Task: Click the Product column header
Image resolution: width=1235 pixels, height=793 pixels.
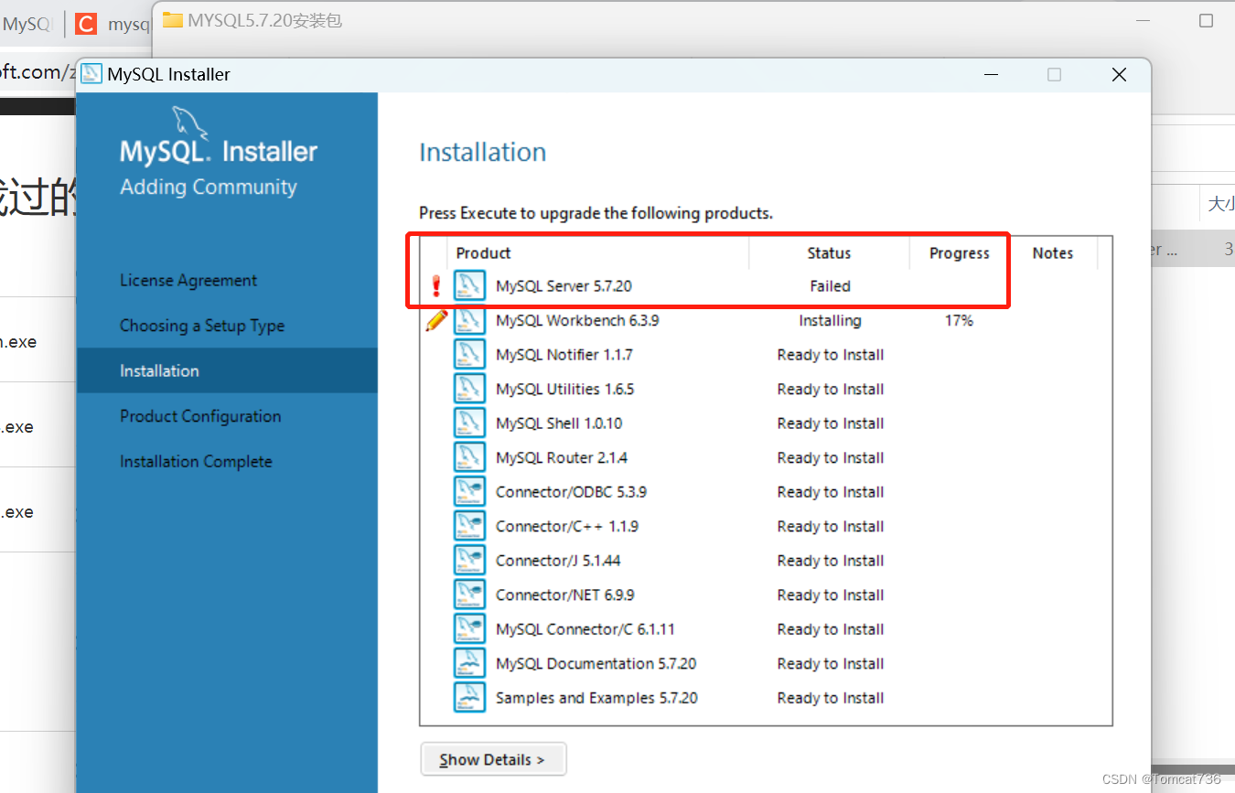Action: pyautogui.click(x=483, y=252)
